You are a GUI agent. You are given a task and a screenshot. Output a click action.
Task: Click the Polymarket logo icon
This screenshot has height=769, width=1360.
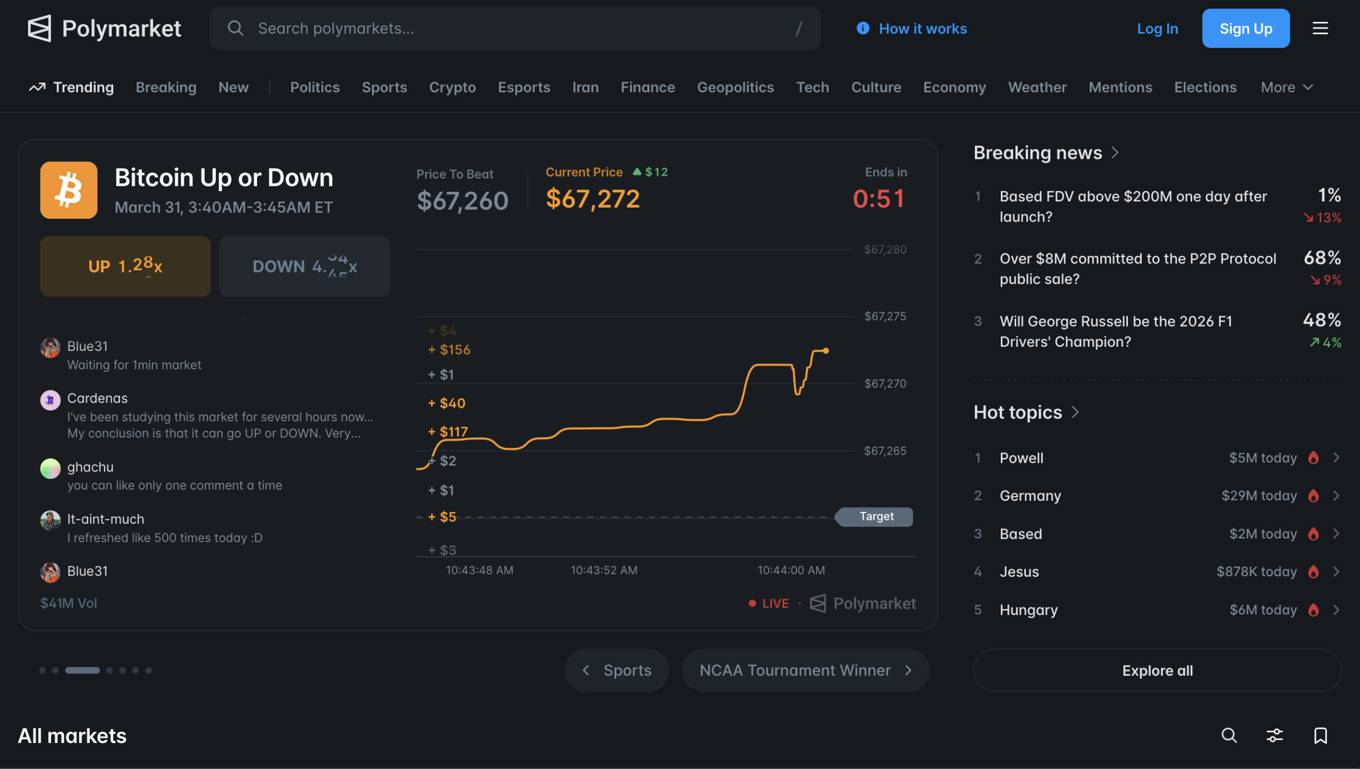[39, 28]
